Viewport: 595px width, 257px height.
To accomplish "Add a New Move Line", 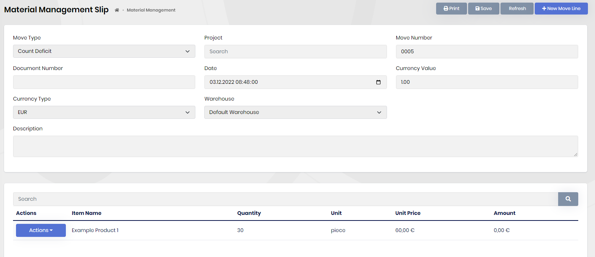I will pyautogui.click(x=561, y=9).
